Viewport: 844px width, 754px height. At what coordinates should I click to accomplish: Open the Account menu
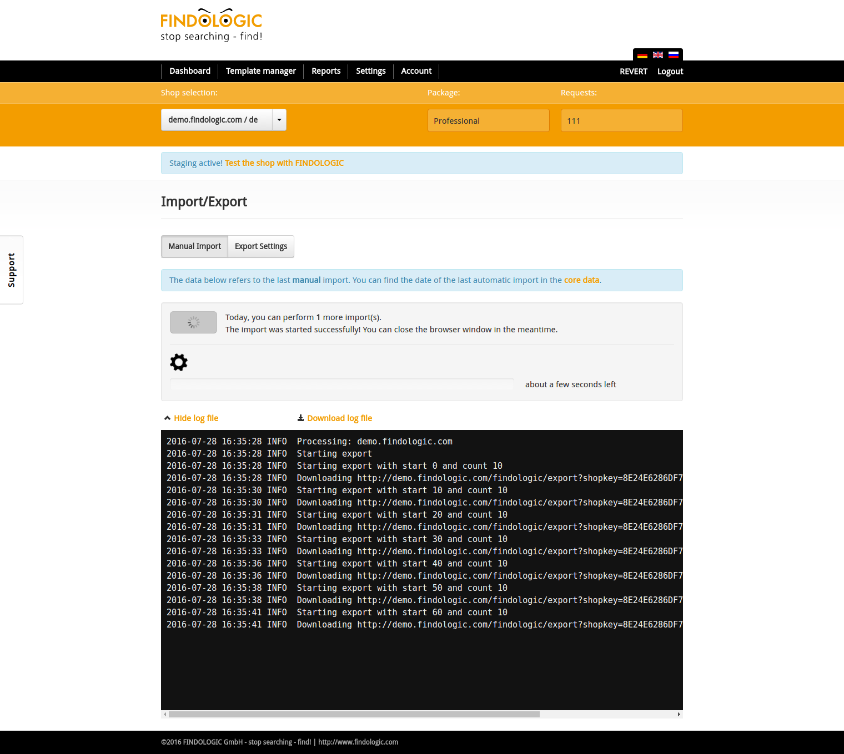pyautogui.click(x=416, y=71)
